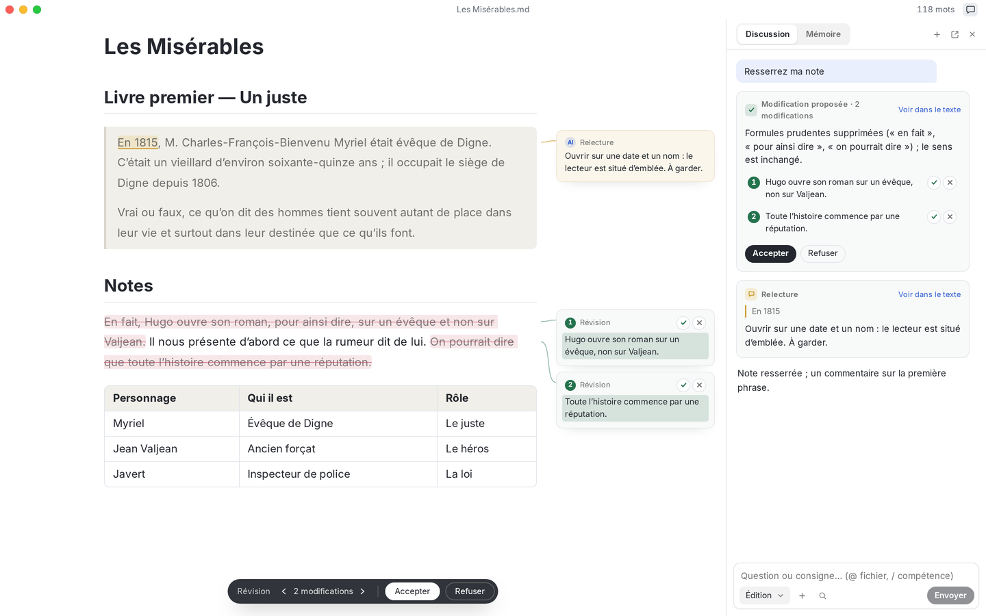Open 'Voir dans le texte' for the Relecture comment

(929, 294)
